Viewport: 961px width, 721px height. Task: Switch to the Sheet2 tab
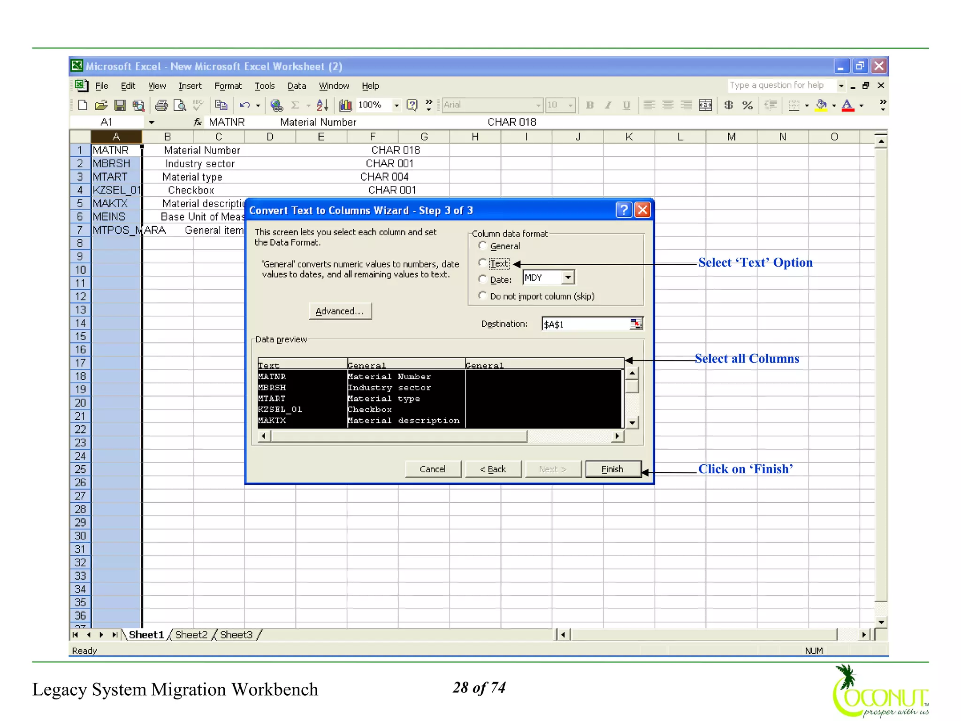[x=191, y=635]
